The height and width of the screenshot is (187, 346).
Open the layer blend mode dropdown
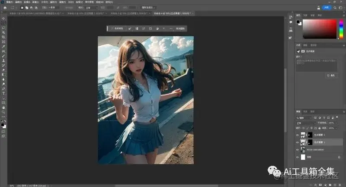click(304, 123)
